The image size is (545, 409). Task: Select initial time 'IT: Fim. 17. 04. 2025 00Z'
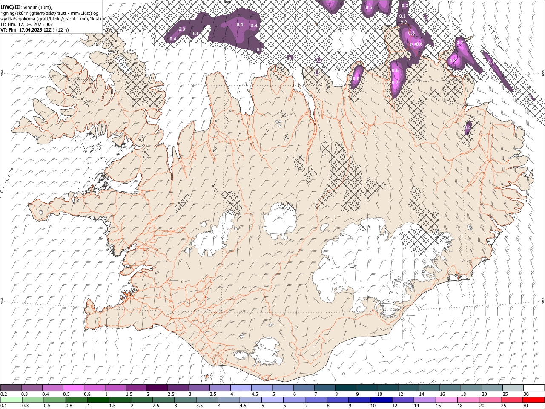tap(27, 24)
